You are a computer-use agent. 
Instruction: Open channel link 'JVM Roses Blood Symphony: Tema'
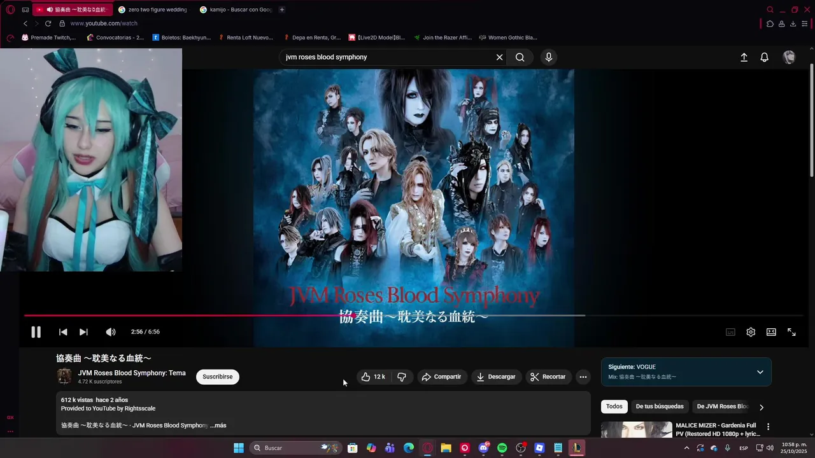click(x=132, y=373)
